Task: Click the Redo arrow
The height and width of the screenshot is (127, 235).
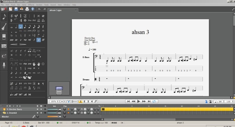Action: pos(45,9)
